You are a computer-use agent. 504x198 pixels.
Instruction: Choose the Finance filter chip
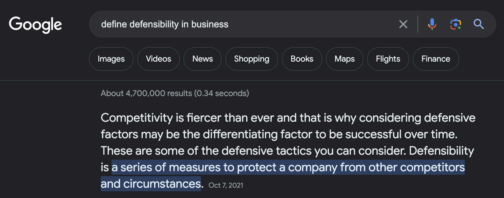pyautogui.click(x=436, y=59)
